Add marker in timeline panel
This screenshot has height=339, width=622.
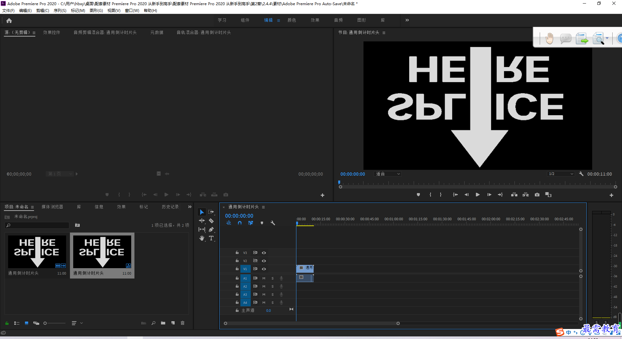[262, 223]
